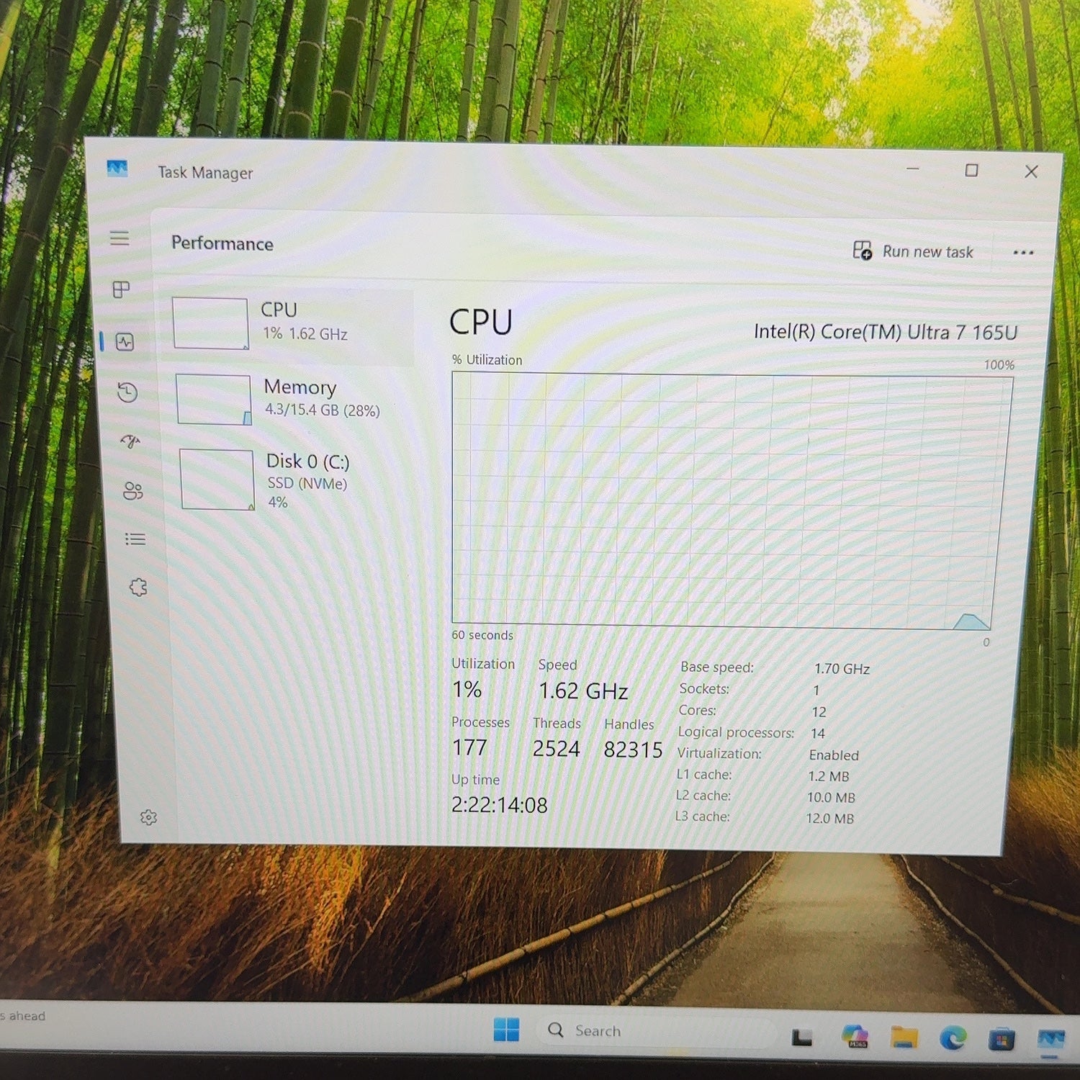Click the Disk 0 mini graph thumbnail

[217, 480]
